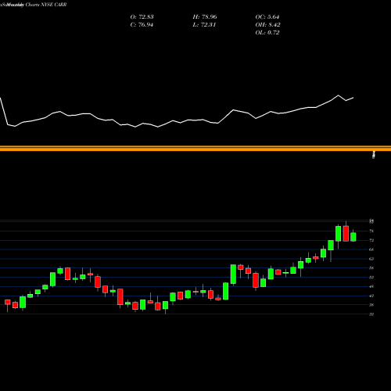Click the 52 price axis label
The height and width of the screenshot is (391, 391).
(x=371, y=277)
